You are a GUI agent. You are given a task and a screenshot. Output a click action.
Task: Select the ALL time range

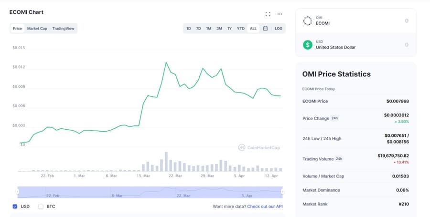click(253, 29)
